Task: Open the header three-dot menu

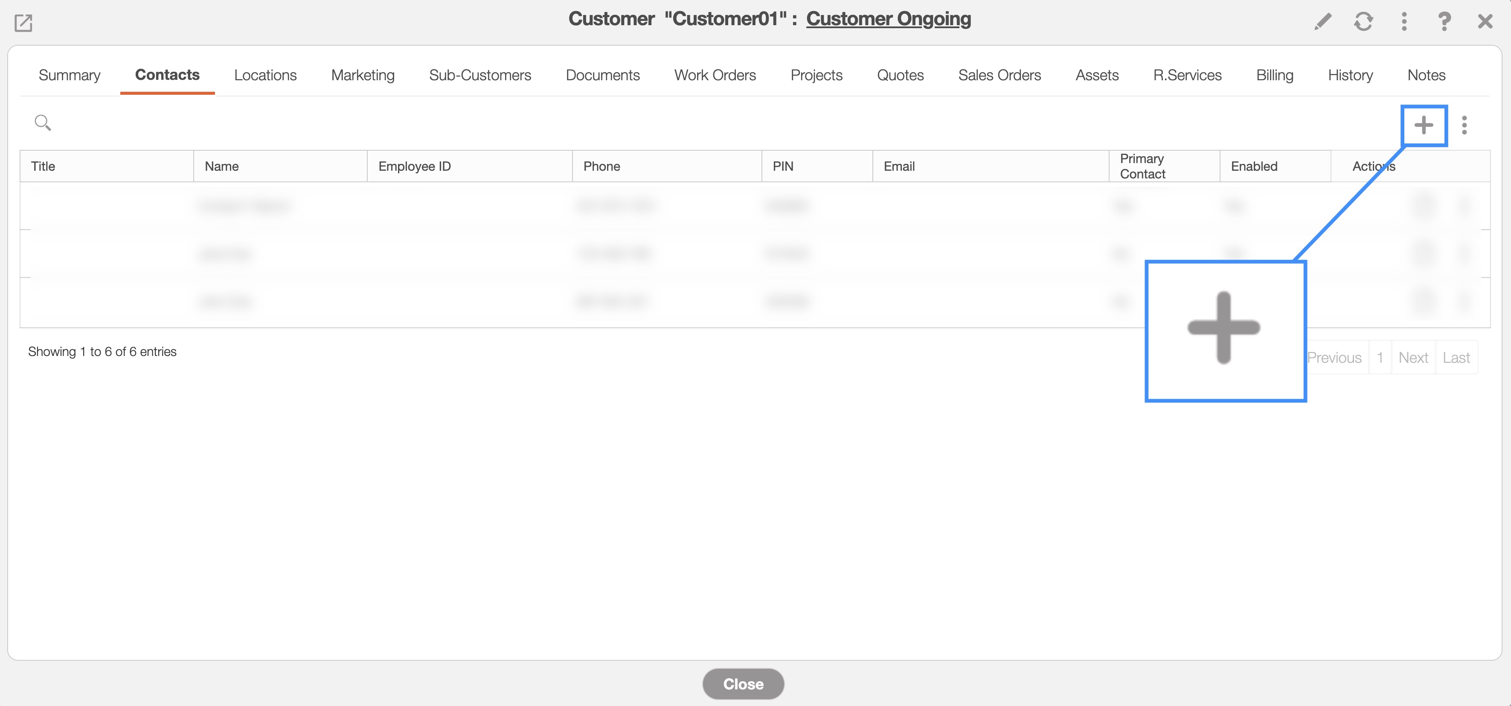Action: pos(1403,22)
